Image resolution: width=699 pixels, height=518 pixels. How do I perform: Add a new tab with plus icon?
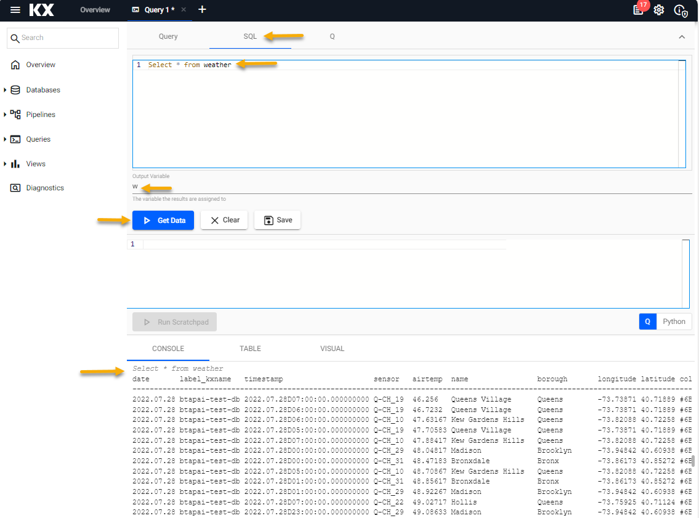pyautogui.click(x=202, y=9)
